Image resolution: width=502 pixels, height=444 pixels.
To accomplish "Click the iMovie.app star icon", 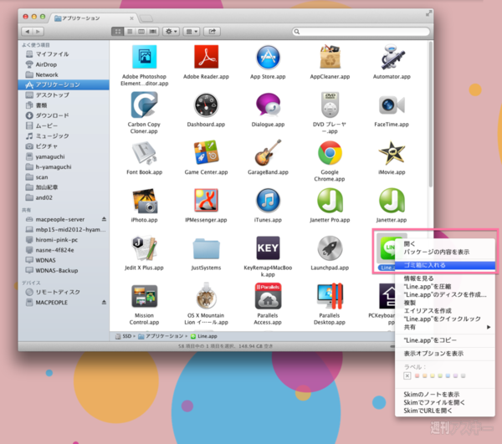I will click(392, 153).
